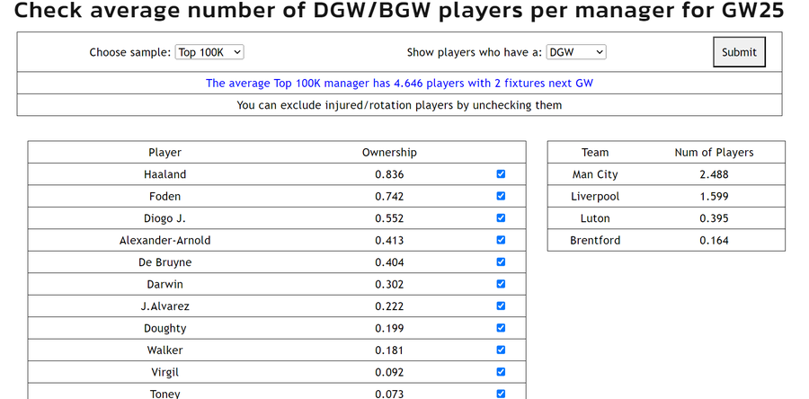Click the Team column header
The image size is (809, 399).
pos(595,153)
